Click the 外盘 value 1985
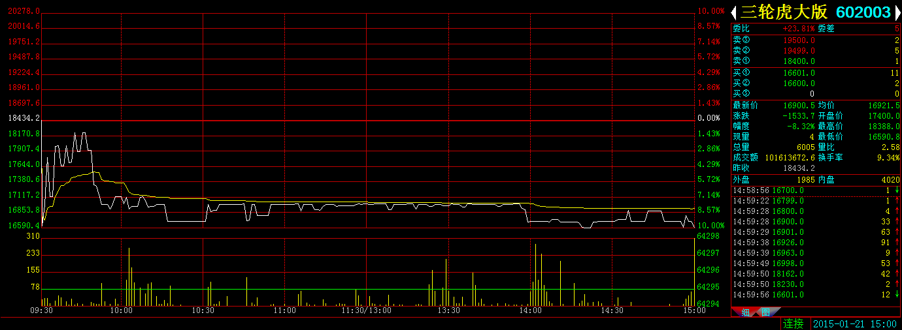The width and height of the screenshot is (902, 330). coord(805,179)
